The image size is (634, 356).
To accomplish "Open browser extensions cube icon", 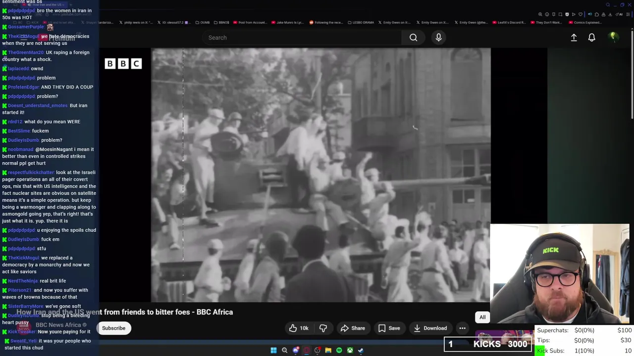I will [x=597, y=14].
